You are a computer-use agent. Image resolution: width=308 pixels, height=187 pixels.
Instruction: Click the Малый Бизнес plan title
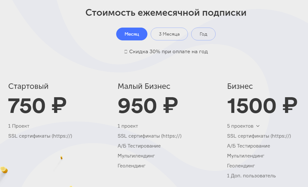tap(144, 86)
